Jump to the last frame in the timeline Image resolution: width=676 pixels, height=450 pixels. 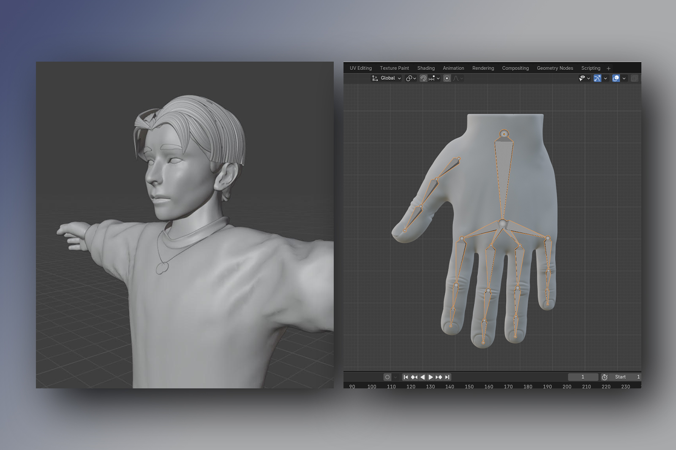[x=447, y=377]
